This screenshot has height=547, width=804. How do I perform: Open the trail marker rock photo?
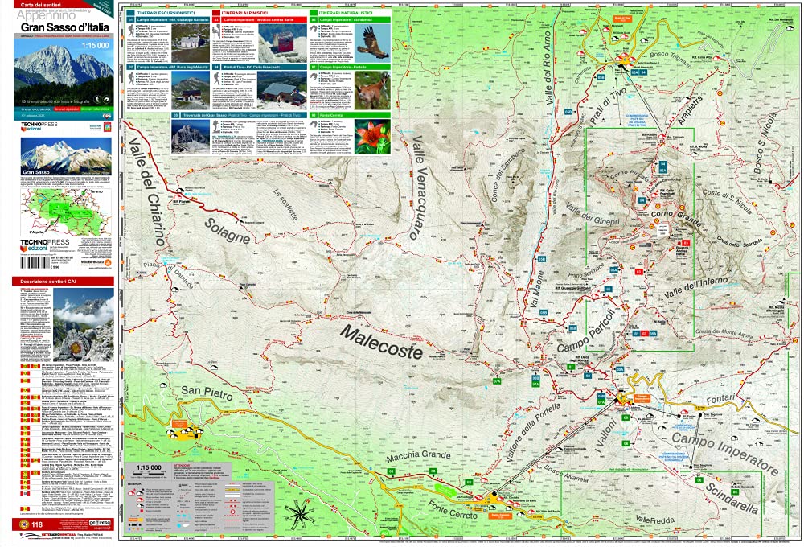point(84,324)
